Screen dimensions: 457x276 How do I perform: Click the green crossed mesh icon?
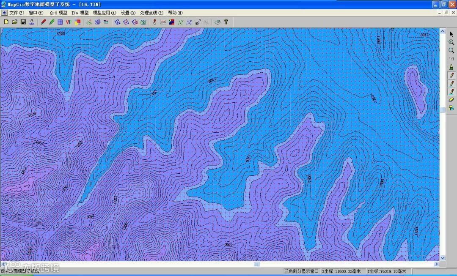pyautogui.click(x=143, y=22)
